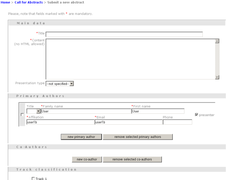Screen dimensions: 234x180
Task: Click remove selected primary authors button
Action: click(138, 137)
